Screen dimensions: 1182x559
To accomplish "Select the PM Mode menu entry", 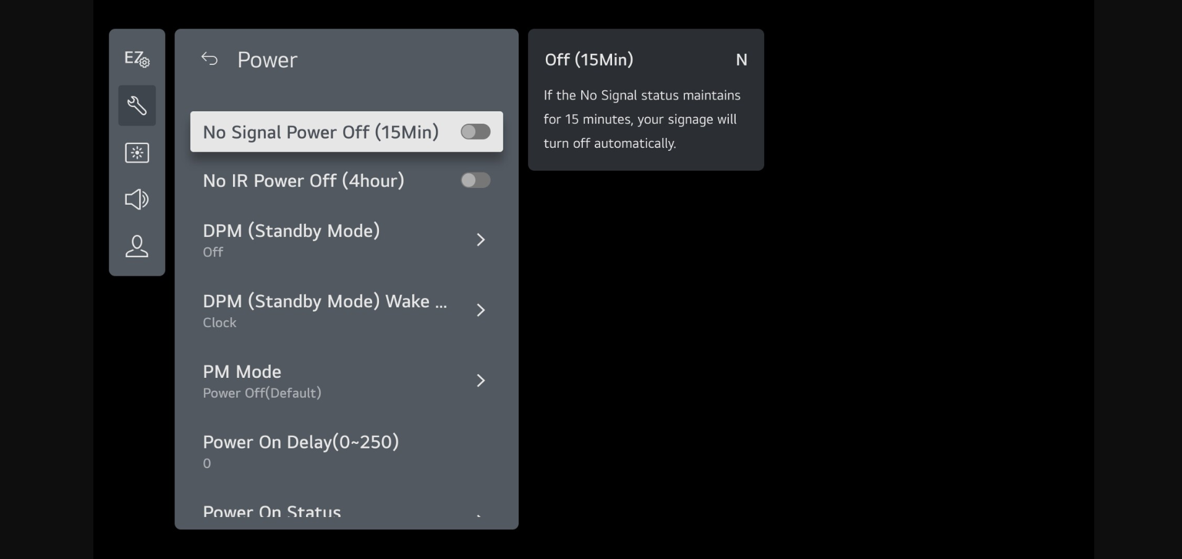I will tap(242, 372).
